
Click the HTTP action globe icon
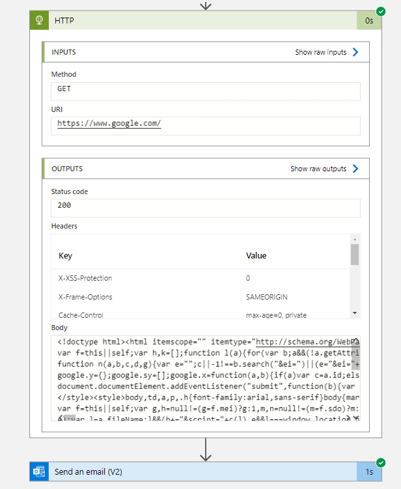click(39, 20)
